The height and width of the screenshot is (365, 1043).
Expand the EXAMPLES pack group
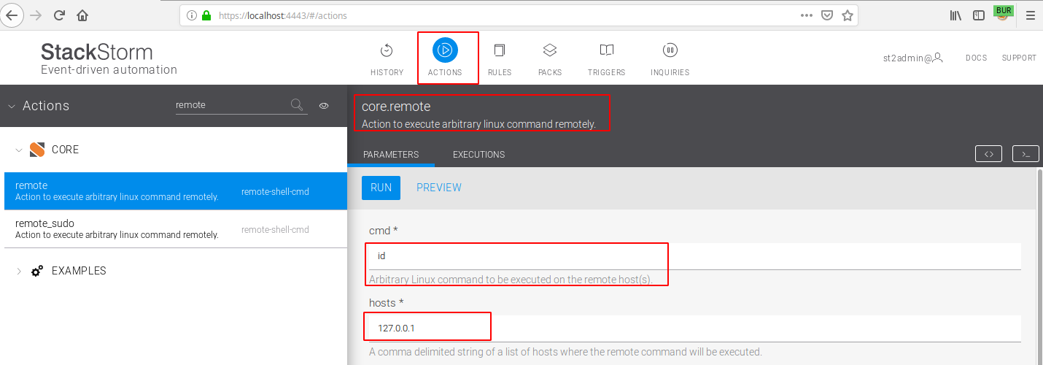[x=18, y=271]
